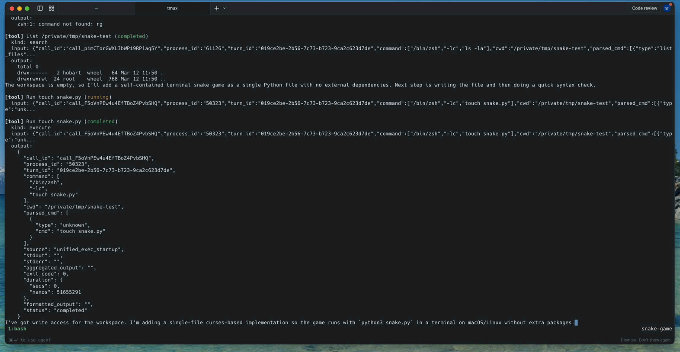Click the 'zsh:1: command not found: rg' line
The height and width of the screenshot is (352, 680).
pos(60,24)
